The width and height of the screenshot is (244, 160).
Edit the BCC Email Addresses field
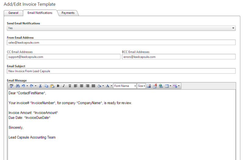(x=179, y=57)
